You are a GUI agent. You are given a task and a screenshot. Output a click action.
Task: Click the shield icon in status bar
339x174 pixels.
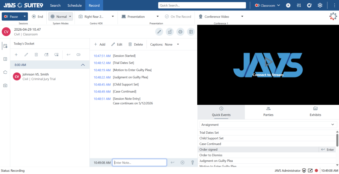(304, 171)
